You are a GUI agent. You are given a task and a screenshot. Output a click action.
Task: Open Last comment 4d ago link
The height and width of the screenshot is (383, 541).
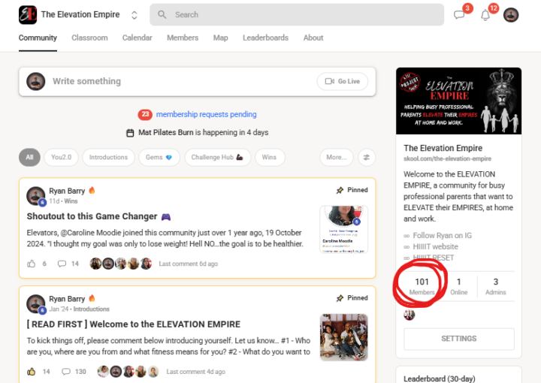[x=196, y=372]
